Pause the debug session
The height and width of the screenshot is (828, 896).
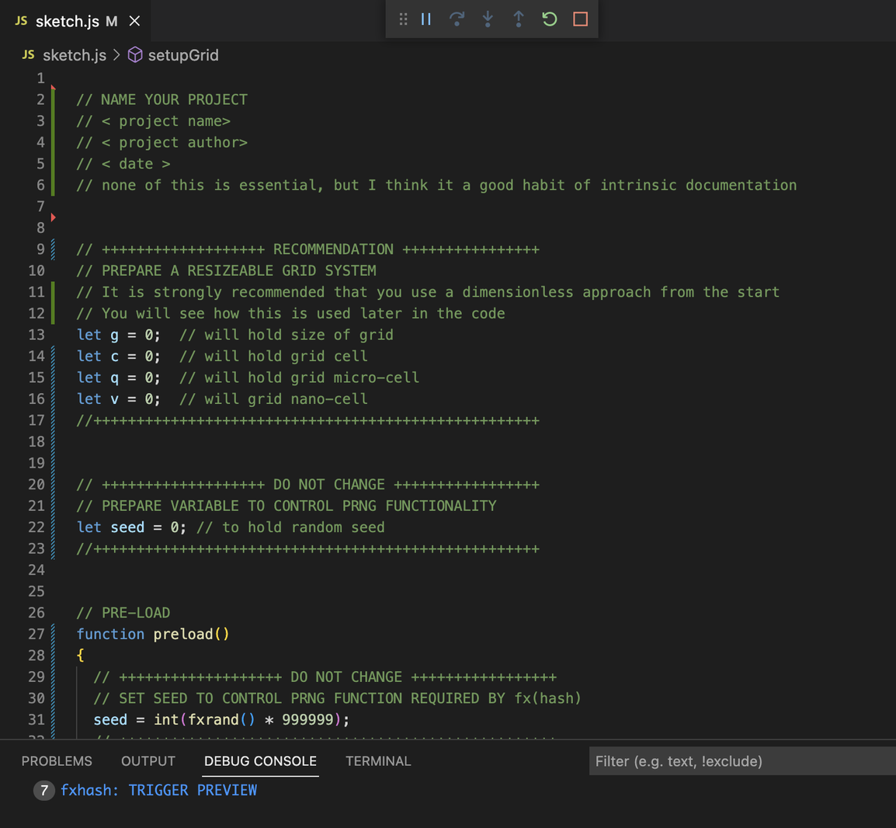tap(425, 19)
